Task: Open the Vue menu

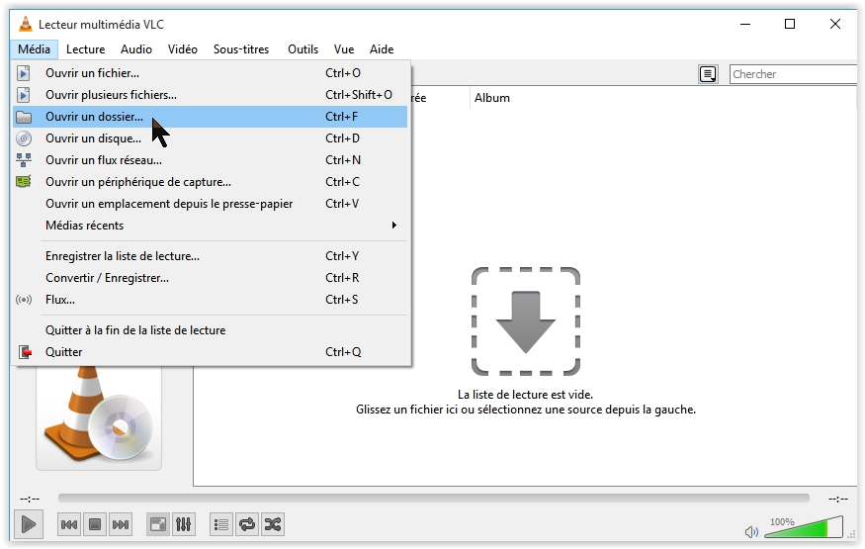Action: [344, 49]
